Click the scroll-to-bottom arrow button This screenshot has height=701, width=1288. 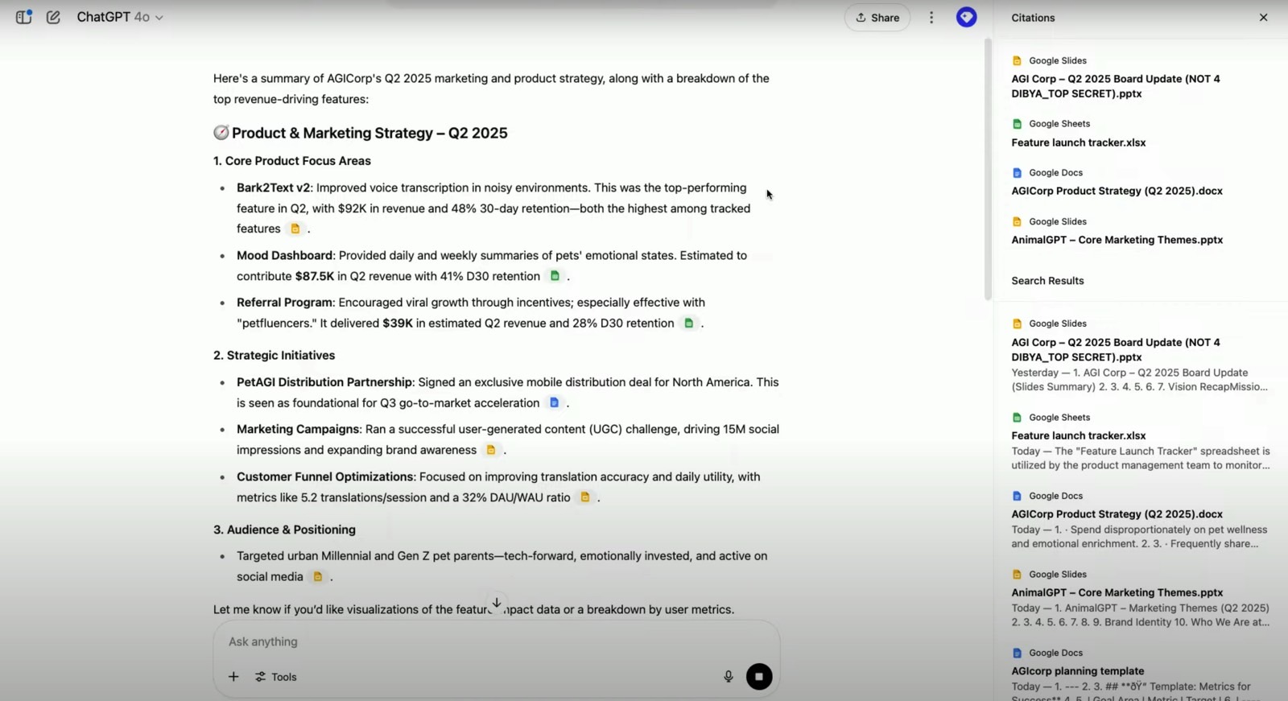pos(497,603)
